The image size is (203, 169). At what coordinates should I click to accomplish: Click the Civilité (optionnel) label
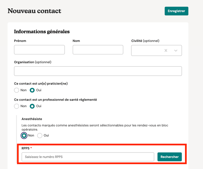tap(145, 41)
